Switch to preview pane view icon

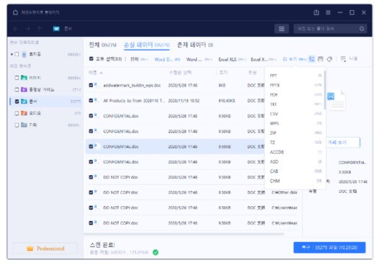pos(321,59)
